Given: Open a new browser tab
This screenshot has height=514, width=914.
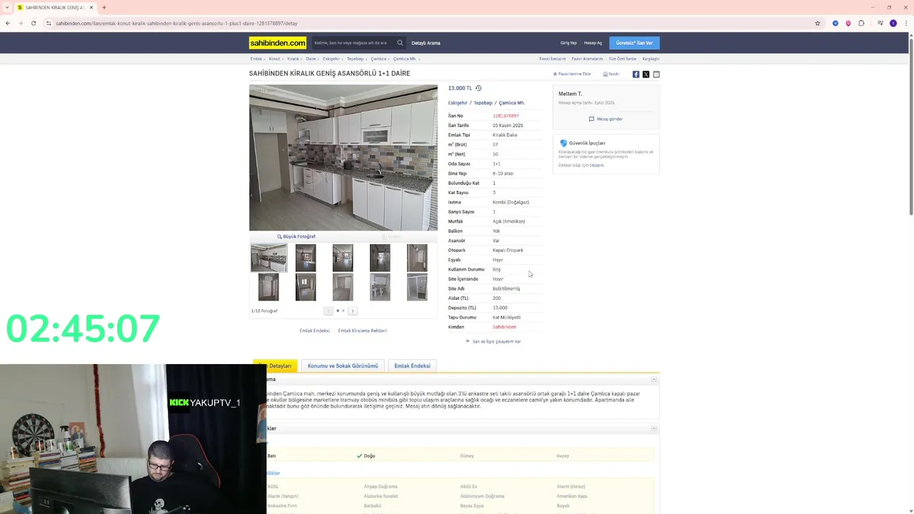Looking at the screenshot, I should (x=104, y=7).
